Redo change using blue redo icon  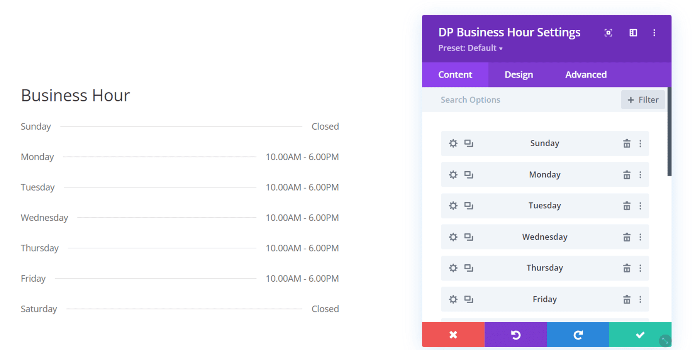click(578, 335)
